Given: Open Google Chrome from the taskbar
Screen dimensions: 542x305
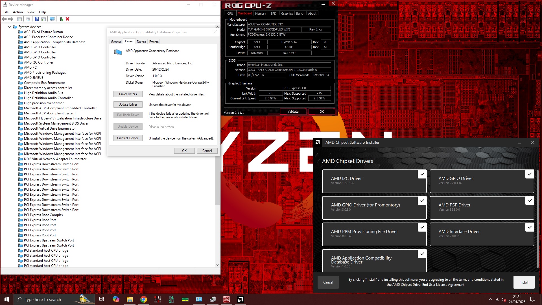Looking at the screenshot, I should [144, 299].
